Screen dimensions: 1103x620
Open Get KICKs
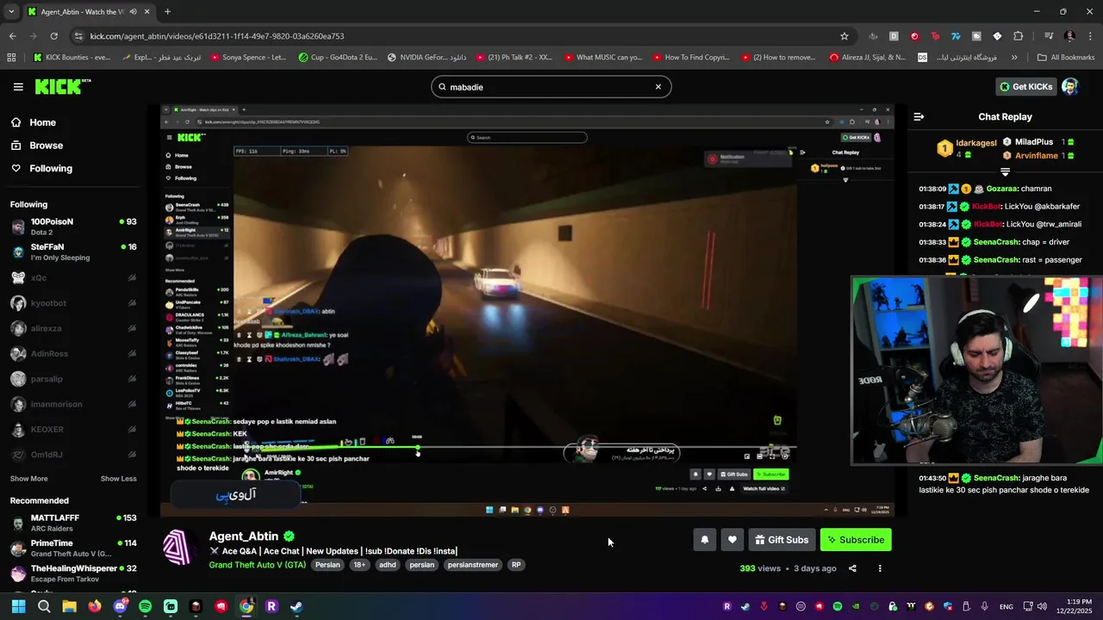1026,87
